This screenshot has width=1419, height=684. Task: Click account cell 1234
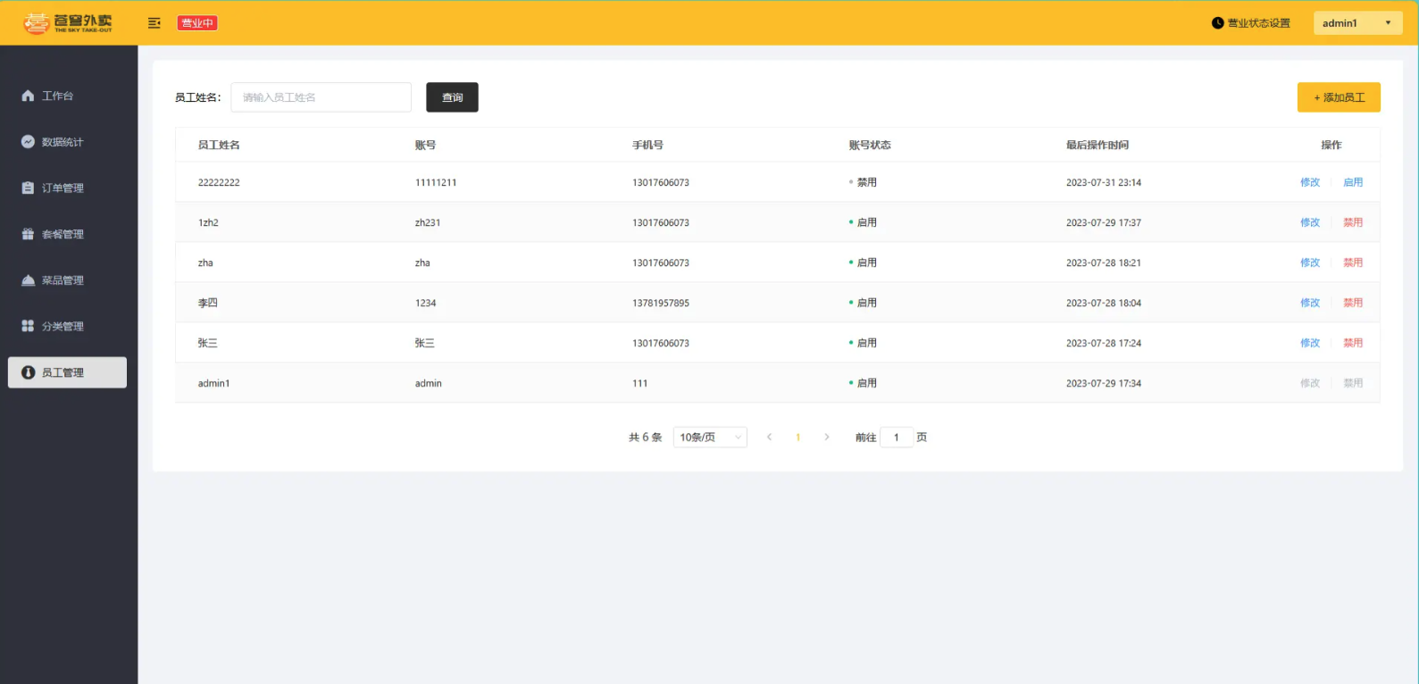(x=426, y=303)
